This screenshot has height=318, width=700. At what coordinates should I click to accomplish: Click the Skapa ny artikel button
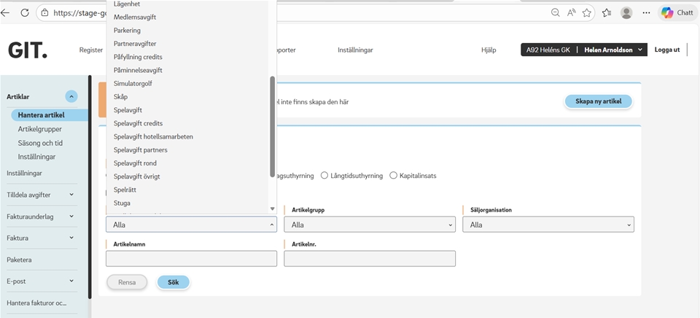pyautogui.click(x=598, y=101)
